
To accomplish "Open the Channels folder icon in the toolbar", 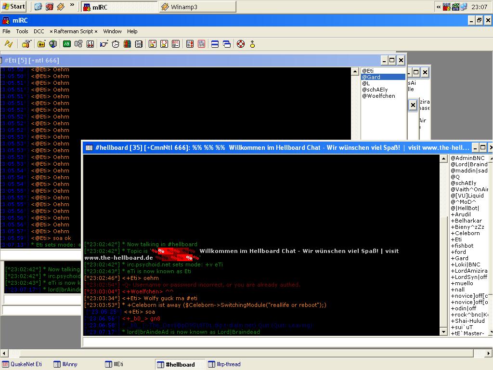I will point(41,44).
